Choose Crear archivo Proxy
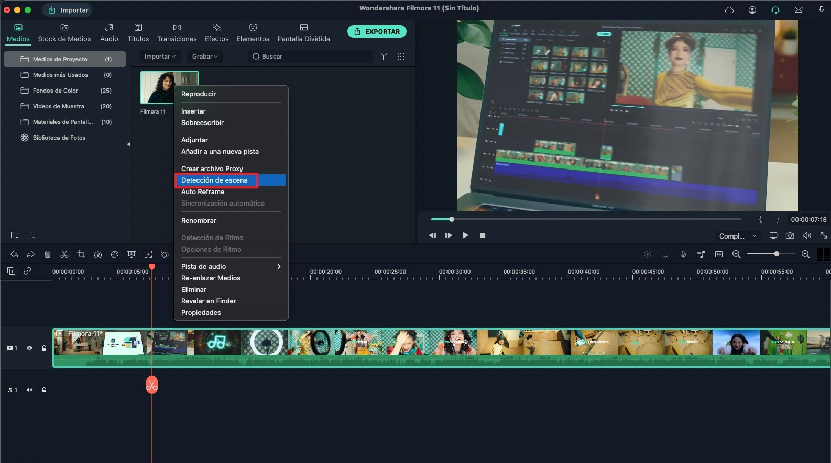Viewport: 831px width, 463px height. pyautogui.click(x=231, y=168)
